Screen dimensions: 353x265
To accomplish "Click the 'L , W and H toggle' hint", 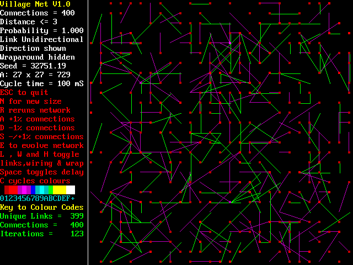I will 40,154.
